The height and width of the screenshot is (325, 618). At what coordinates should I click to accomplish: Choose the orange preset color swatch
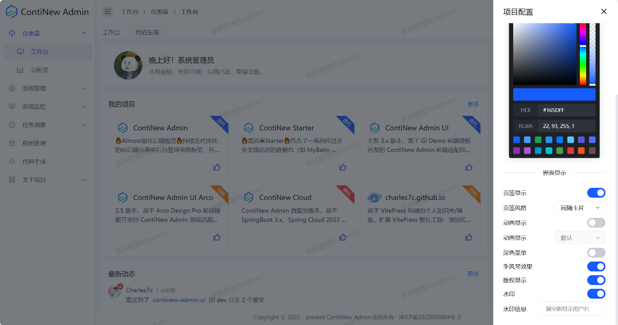pos(581,151)
